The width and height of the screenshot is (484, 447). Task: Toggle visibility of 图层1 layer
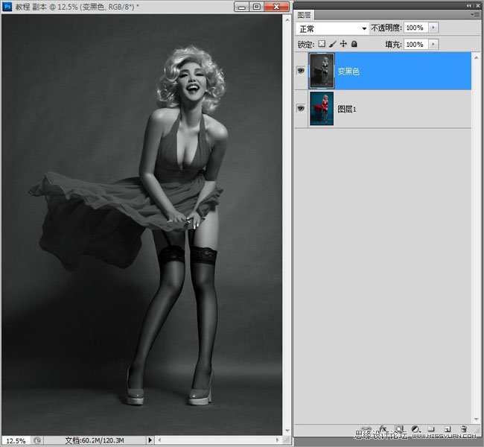(x=301, y=108)
